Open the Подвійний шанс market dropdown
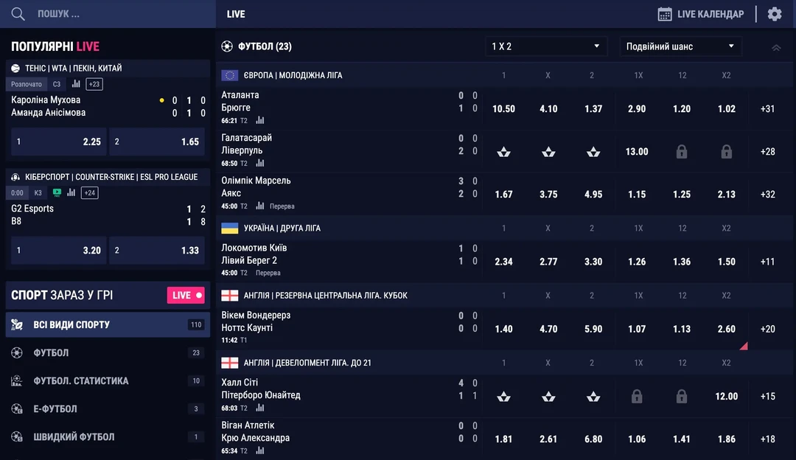Screen dimensions: 796x460 680,46
